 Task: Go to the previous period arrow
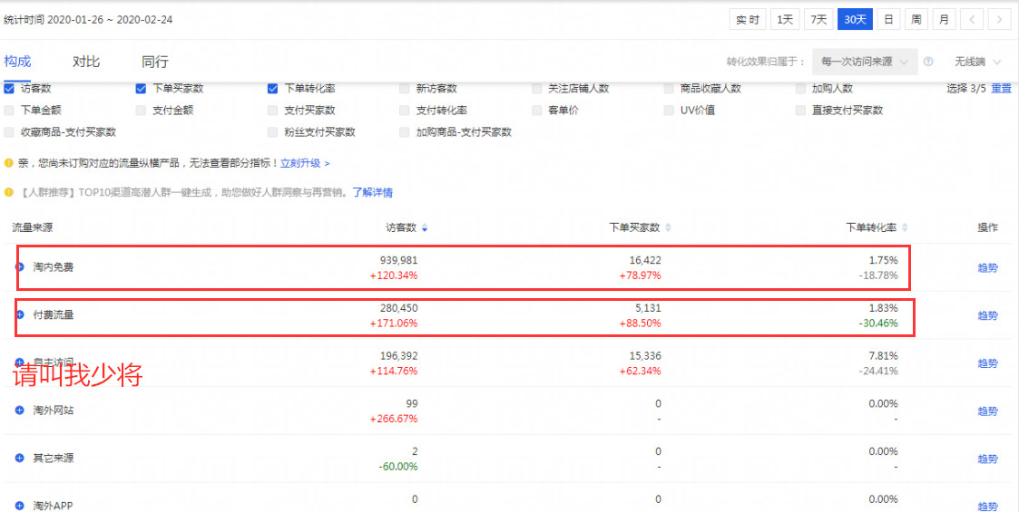tap(971, 19)
